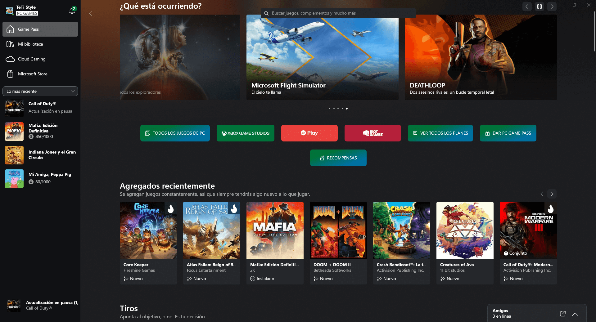Pause the carousel slideshow
Viewport: 596px width, 322px height.
click(x=539, y=7)
